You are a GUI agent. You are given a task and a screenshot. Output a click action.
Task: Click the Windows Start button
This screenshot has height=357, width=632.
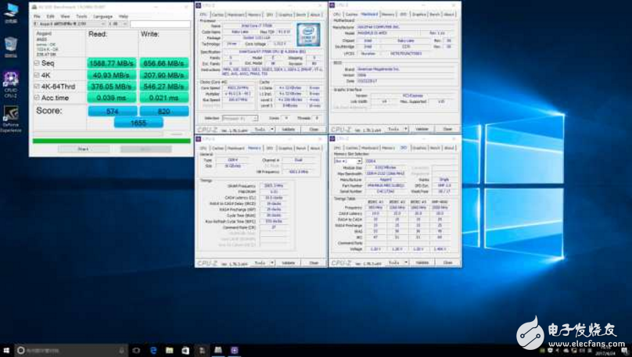[x=7, y=351]
